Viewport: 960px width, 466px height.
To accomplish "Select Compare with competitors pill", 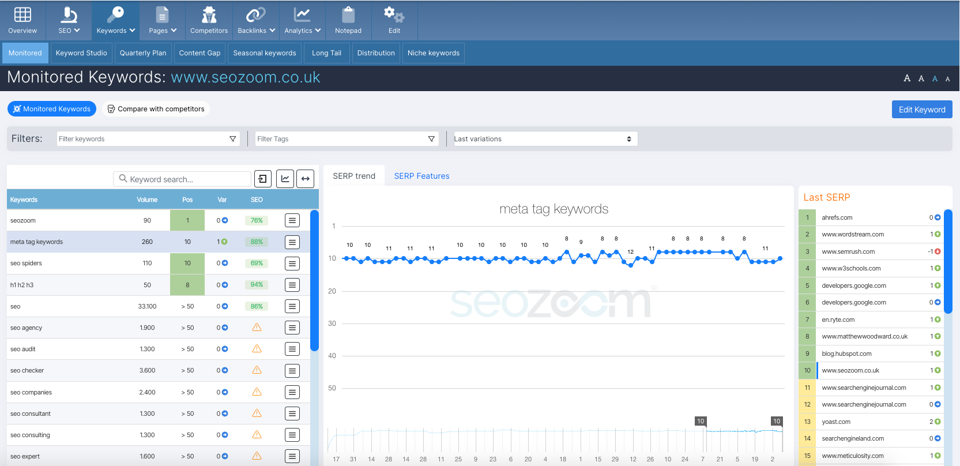I will (x=156, y=108).
